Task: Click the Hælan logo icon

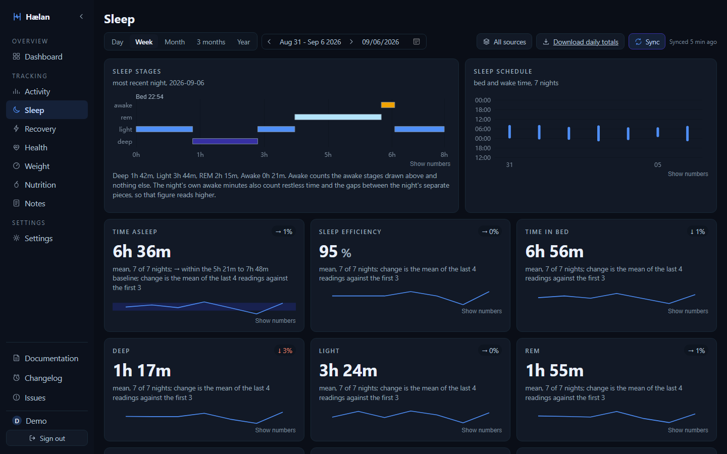Action: coord(17,17)
